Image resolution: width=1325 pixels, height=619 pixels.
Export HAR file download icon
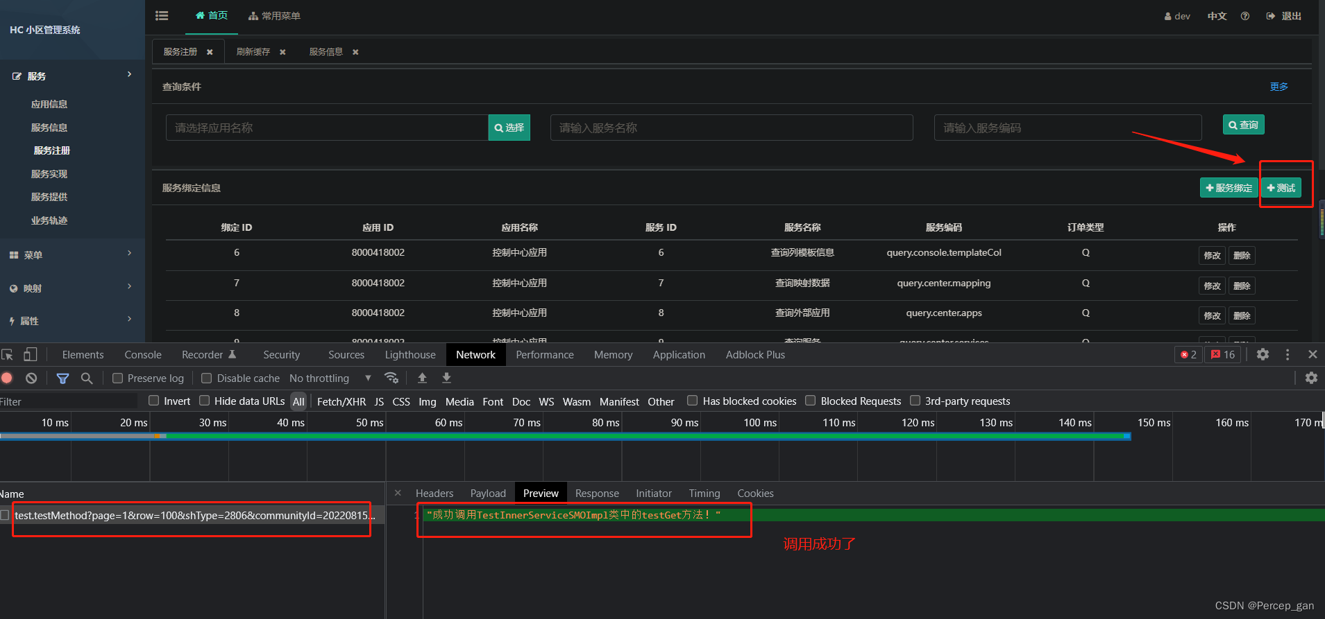point(446,378)
